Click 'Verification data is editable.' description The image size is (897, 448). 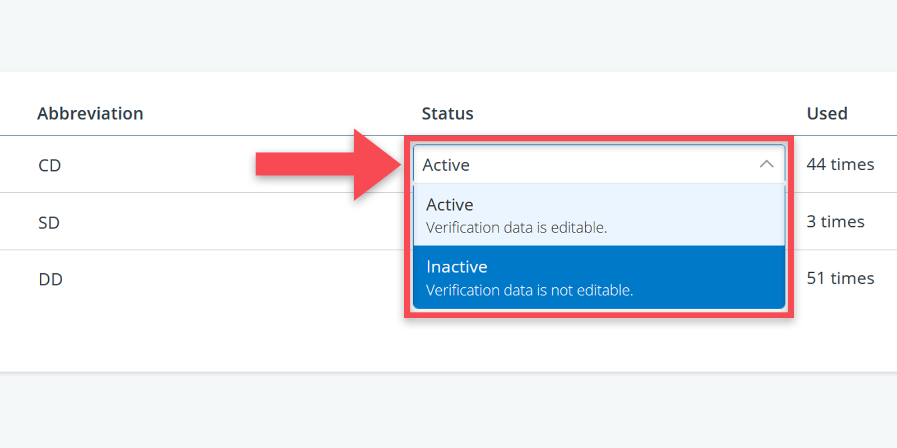[516, 228]
